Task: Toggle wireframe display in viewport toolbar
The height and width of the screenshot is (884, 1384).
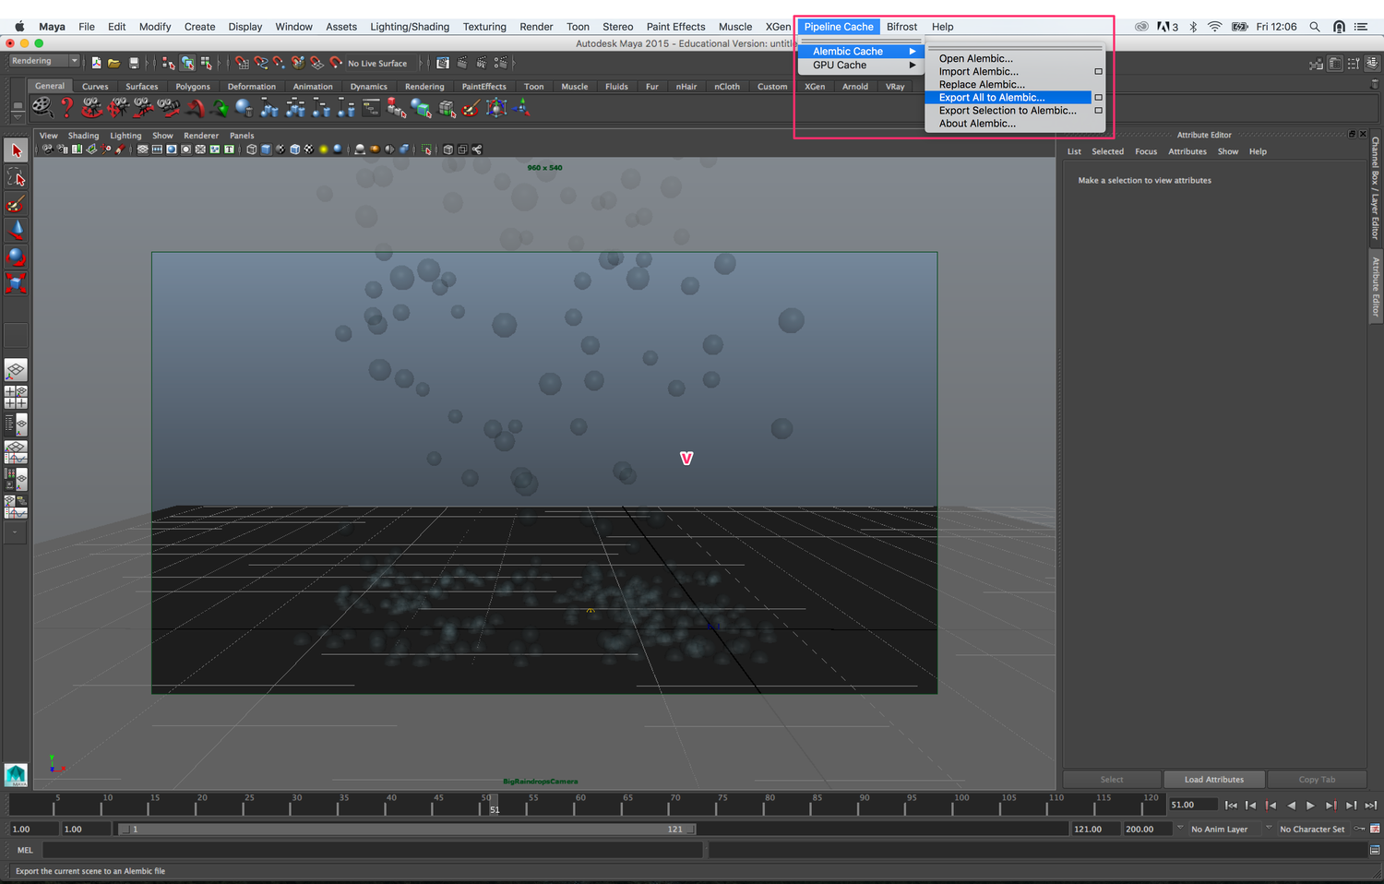Action: (251, 149)
